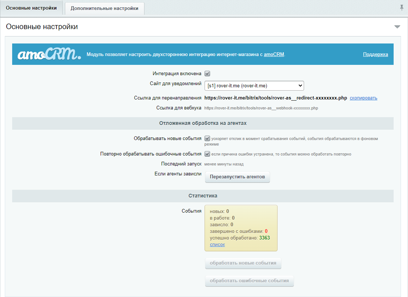Open the amoCRM link in banner
Screen dimensions: 408x297
pos(274,55)
